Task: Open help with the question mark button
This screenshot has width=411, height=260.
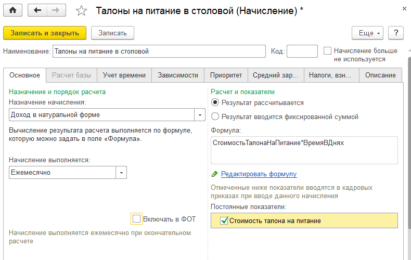Action: coord(396,33)
